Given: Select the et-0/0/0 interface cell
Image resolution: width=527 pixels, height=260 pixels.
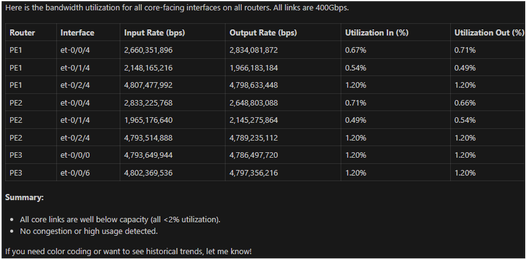Looking at the screenshot, I should coord(75,155).
